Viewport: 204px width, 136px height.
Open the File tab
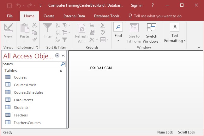tap(10, 16)
